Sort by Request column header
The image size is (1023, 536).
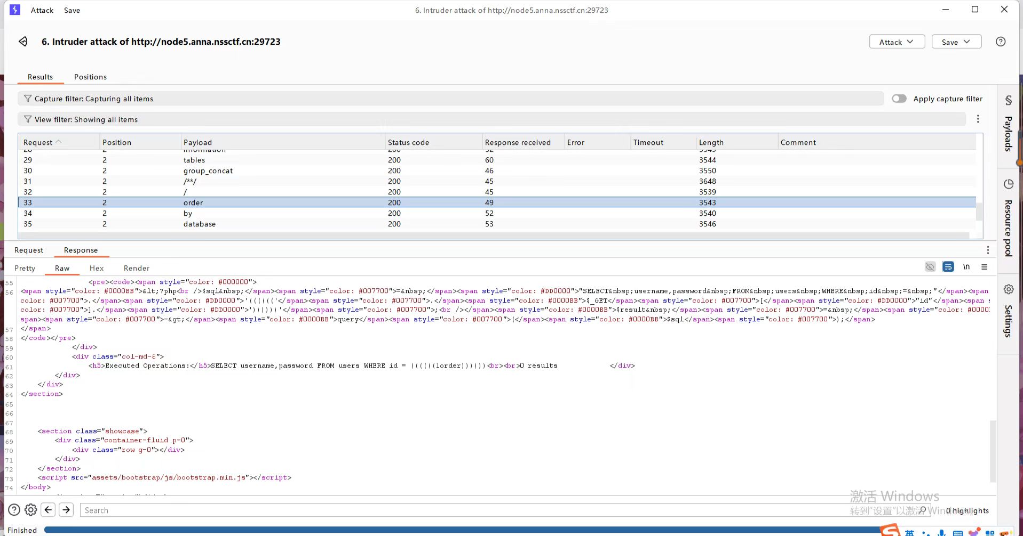click(x=59, y=142)
